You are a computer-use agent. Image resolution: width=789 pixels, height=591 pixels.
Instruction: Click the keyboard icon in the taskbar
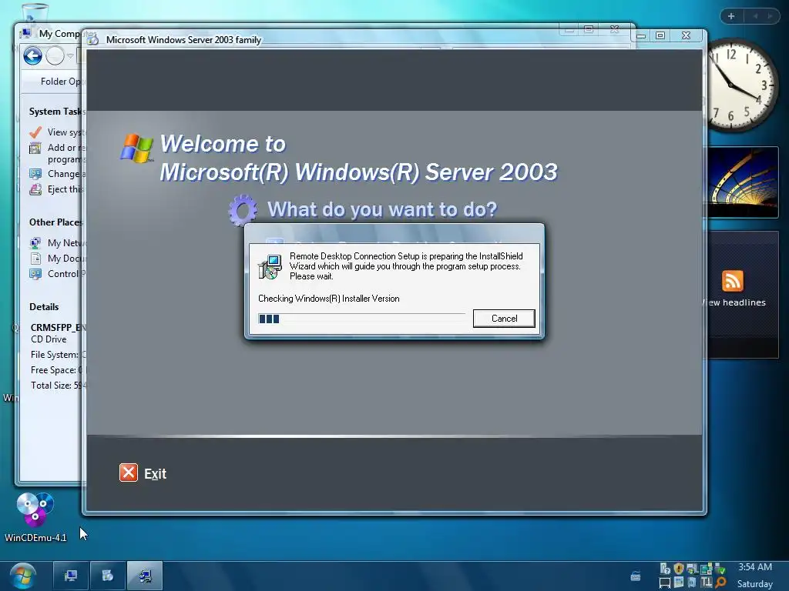click(x=636, y=576)
